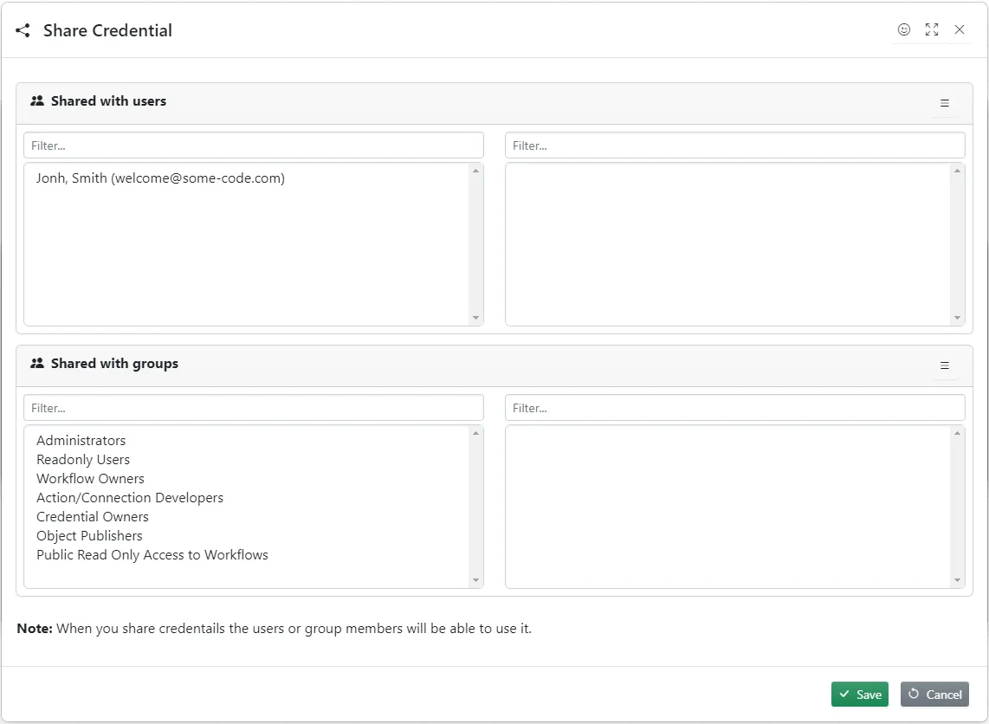Click the fullscreen expand icon in header
The width and height of the screenshot is (989, 724).
pyautogui.click(x=932, y=29)
